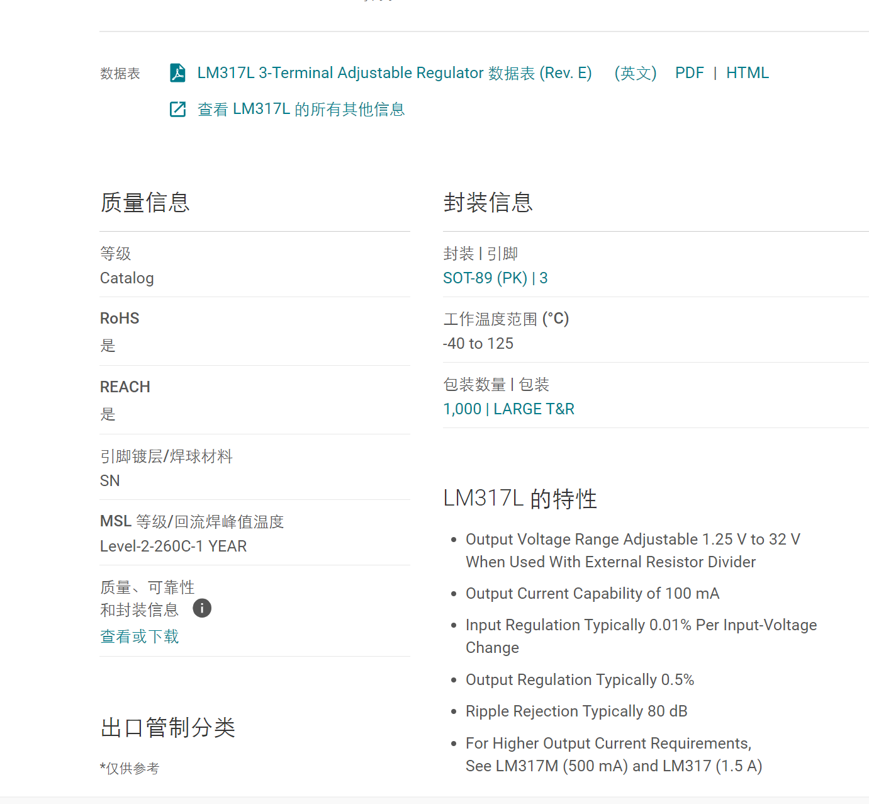The image size is (869, 804).
Task: Click the PDF document icon beside datasheet title
Action: click(x=178, y=73)
